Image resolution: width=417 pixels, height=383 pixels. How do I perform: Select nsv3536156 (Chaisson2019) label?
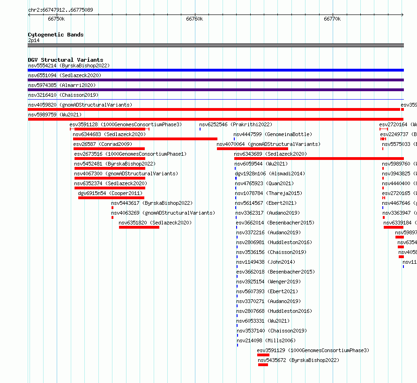click(x=271, y=252)
